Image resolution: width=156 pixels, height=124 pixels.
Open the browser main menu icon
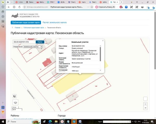pyautogui.click(x=137, y=2)
